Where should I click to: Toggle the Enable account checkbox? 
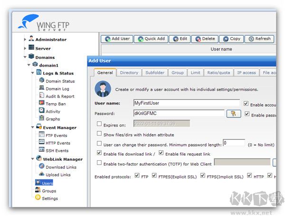point(246,104)
